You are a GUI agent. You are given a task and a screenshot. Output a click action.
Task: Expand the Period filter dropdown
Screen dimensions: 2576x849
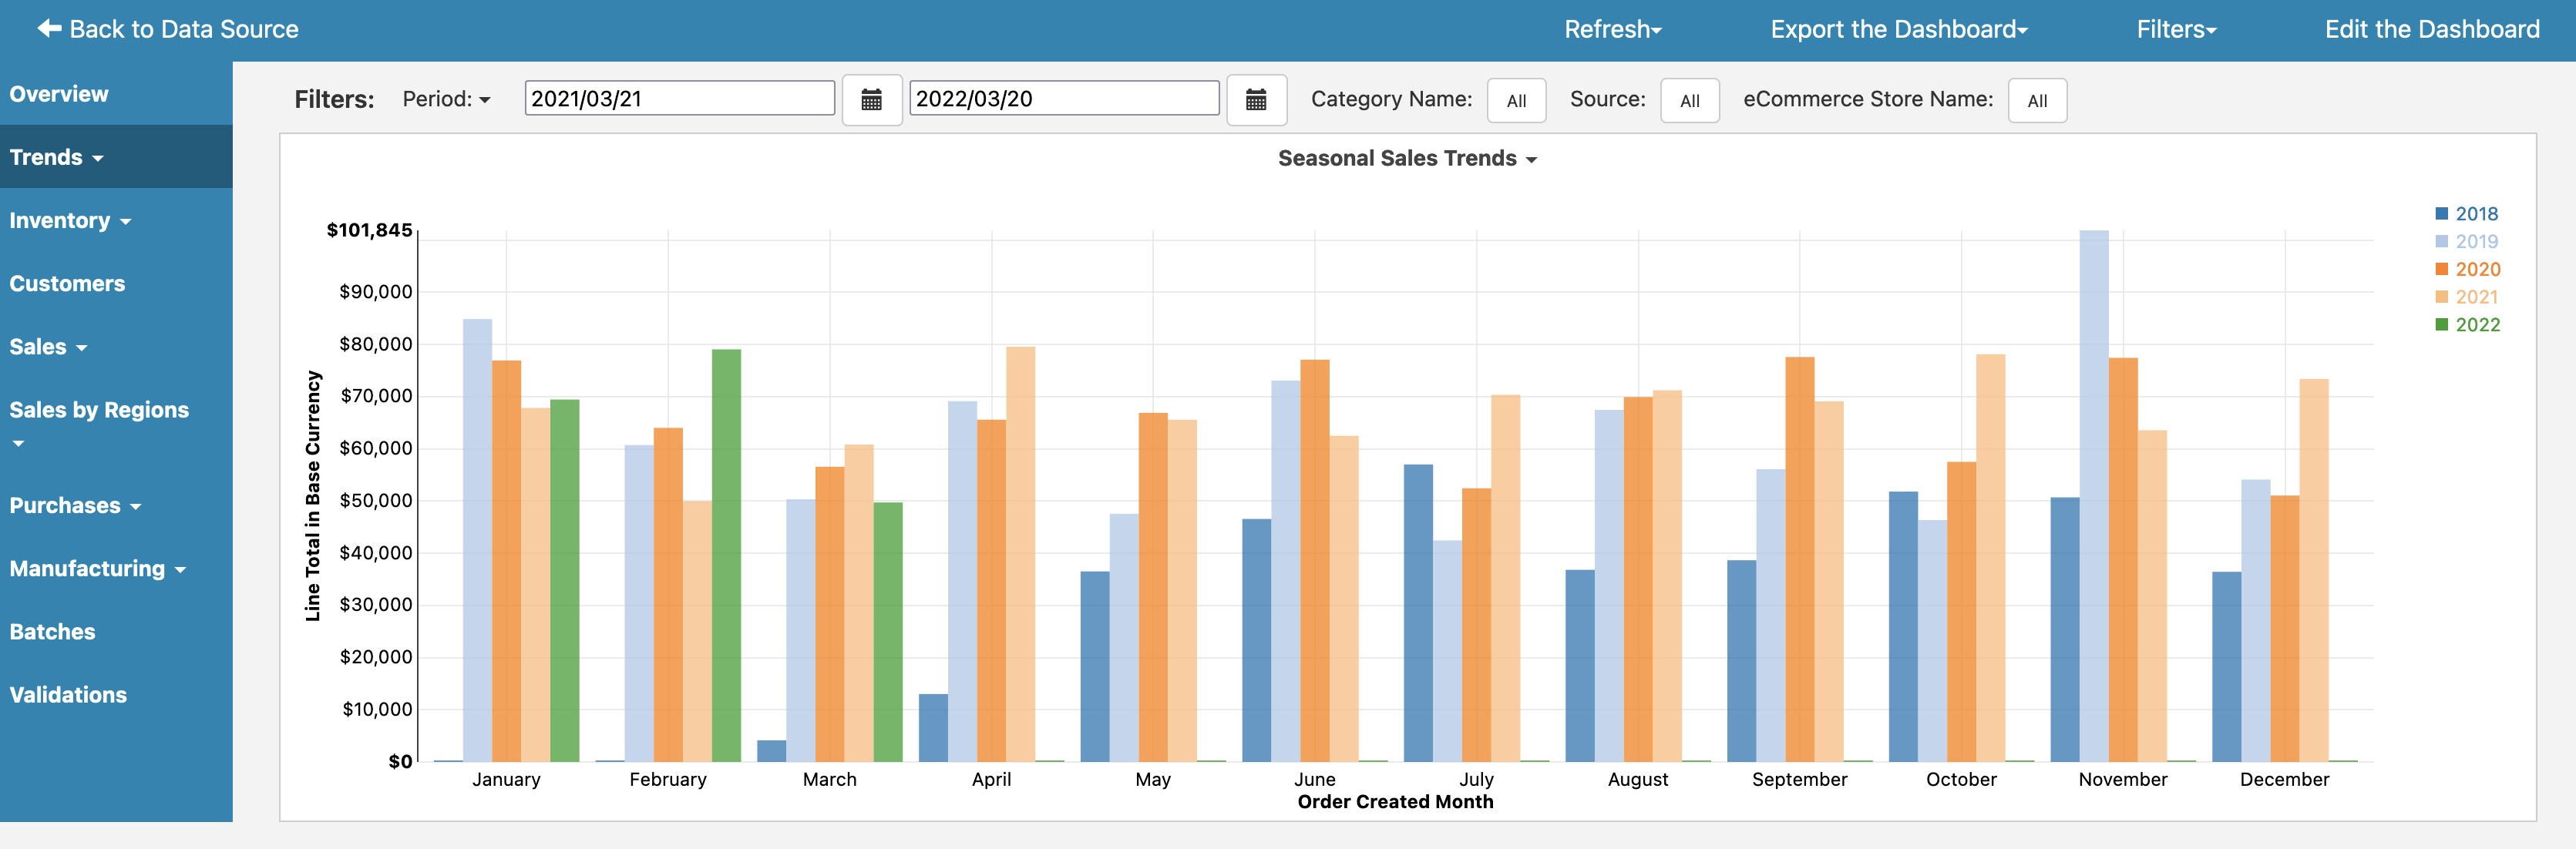click(446, 99)
